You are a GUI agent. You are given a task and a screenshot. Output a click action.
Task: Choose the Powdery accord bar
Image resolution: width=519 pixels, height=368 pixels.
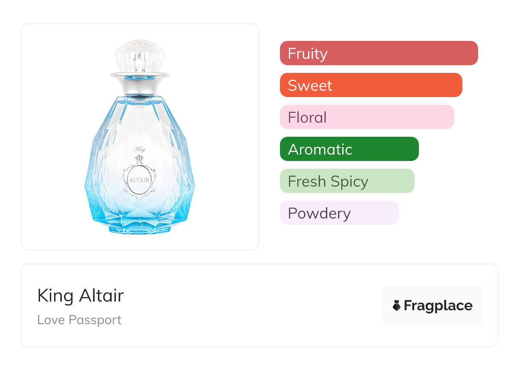click(x=339, y=213)
